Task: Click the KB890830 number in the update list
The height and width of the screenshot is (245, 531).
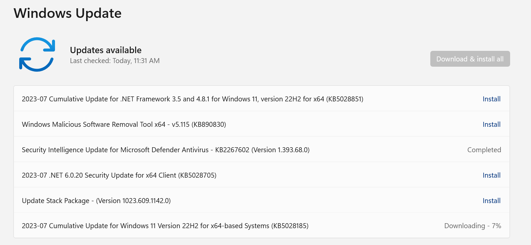Action: [209, 124]
